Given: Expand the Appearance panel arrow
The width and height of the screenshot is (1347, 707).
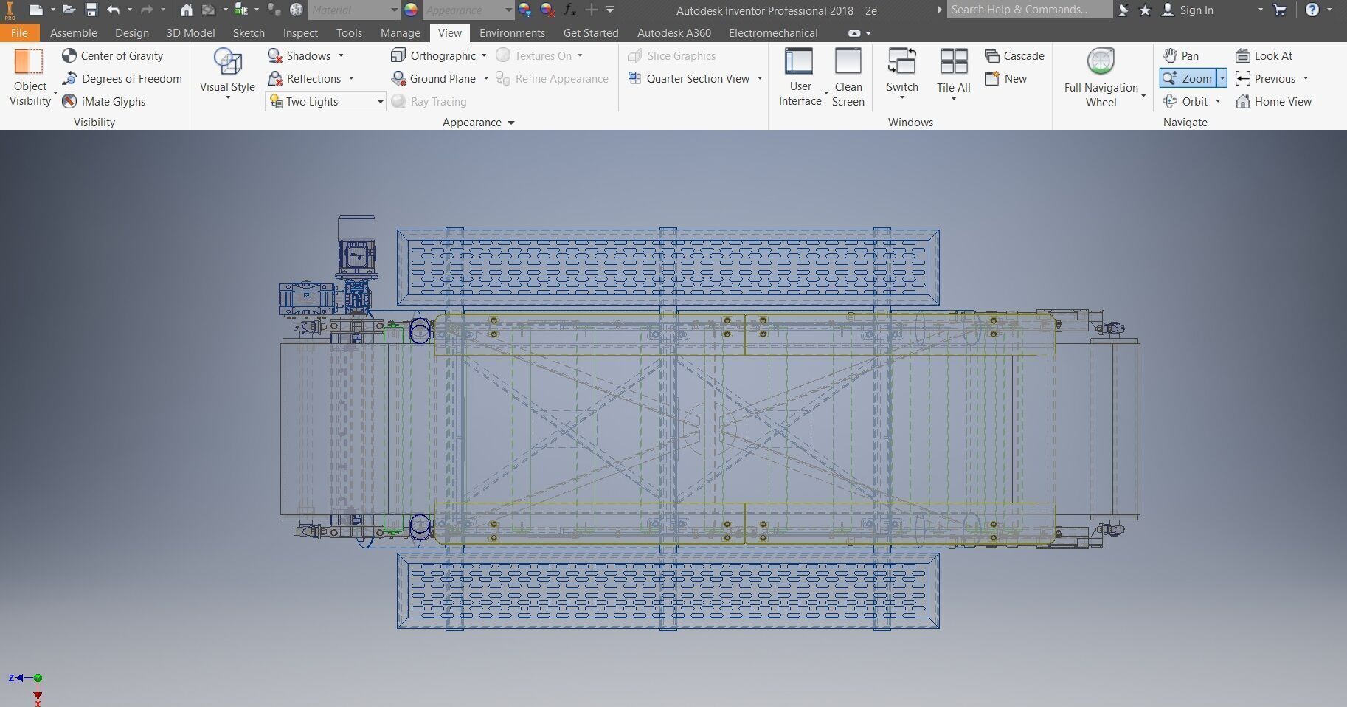Looking at the screenshot, I should 511,123.
